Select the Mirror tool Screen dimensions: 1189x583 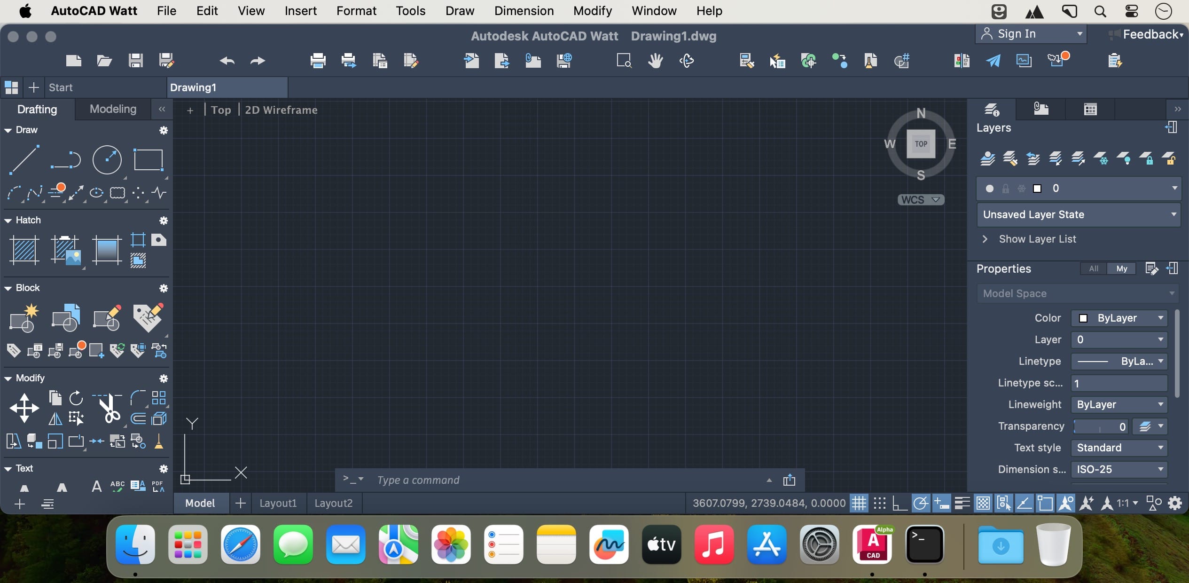55,418
